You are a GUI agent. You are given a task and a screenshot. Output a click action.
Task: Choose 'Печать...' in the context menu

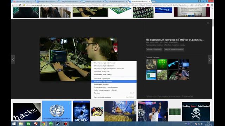114,93
